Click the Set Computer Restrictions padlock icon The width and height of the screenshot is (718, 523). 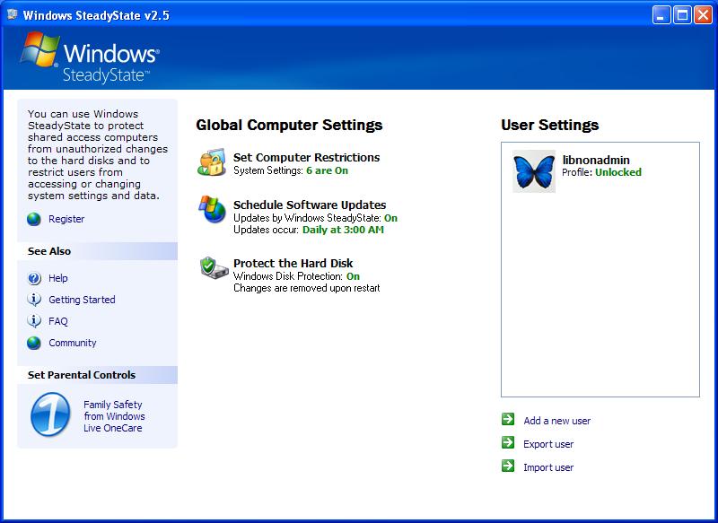click(x=212, y=162)
